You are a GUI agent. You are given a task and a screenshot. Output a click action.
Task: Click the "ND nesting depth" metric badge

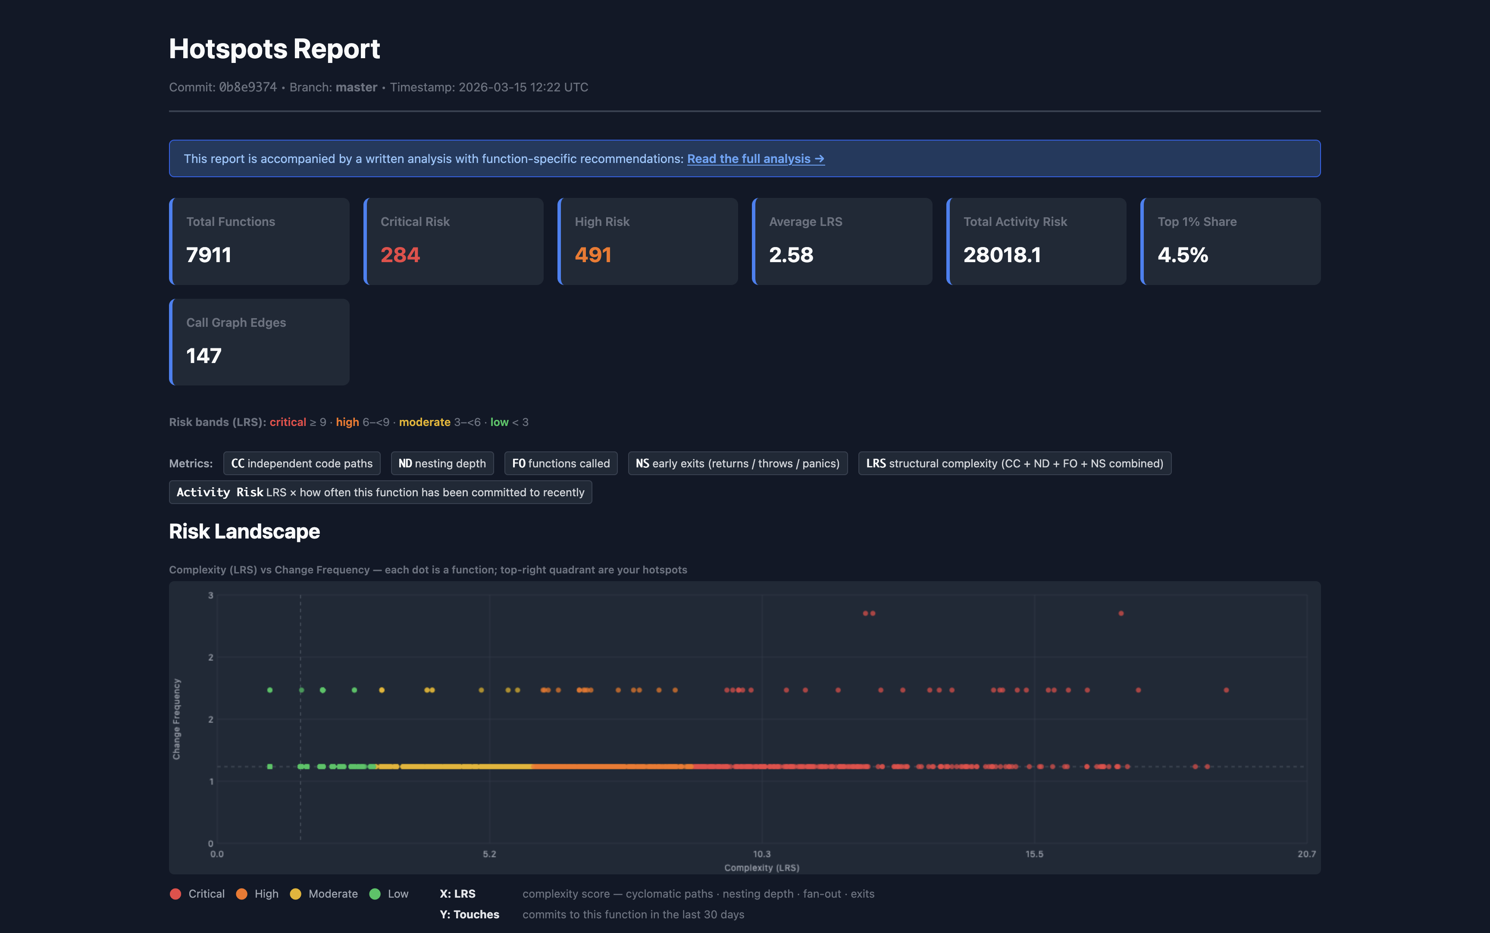[442, 463]
